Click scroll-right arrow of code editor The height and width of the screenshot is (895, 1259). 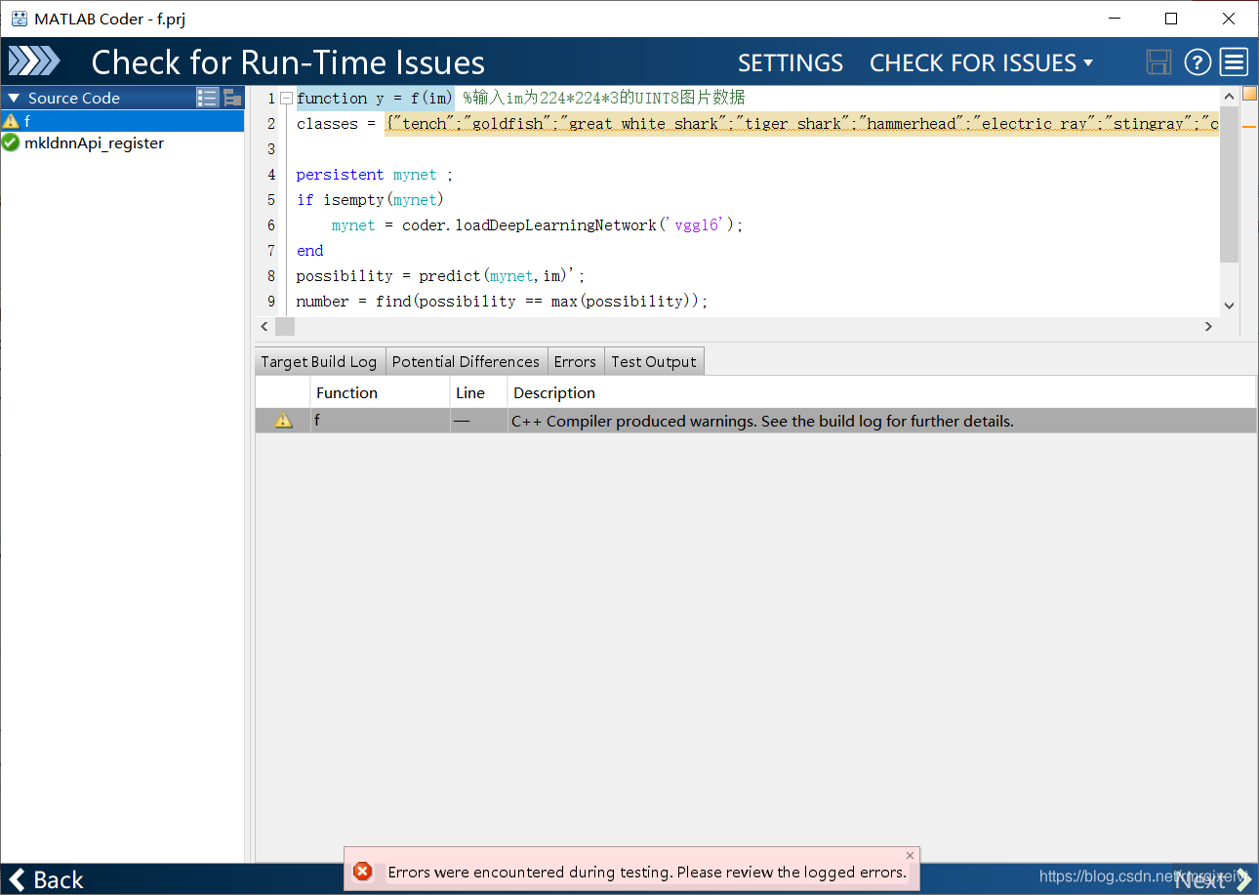[1208, 327]
